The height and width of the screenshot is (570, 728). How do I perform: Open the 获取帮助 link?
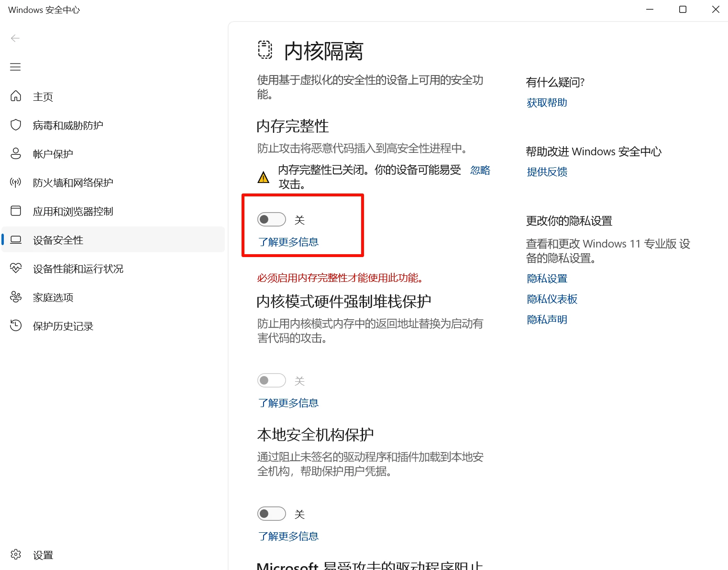[547, 103]
